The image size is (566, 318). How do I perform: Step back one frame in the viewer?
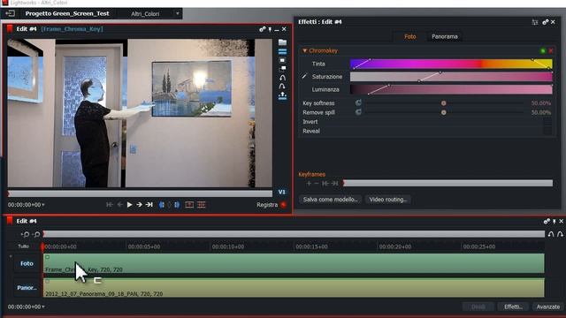(x=120, y=205)
